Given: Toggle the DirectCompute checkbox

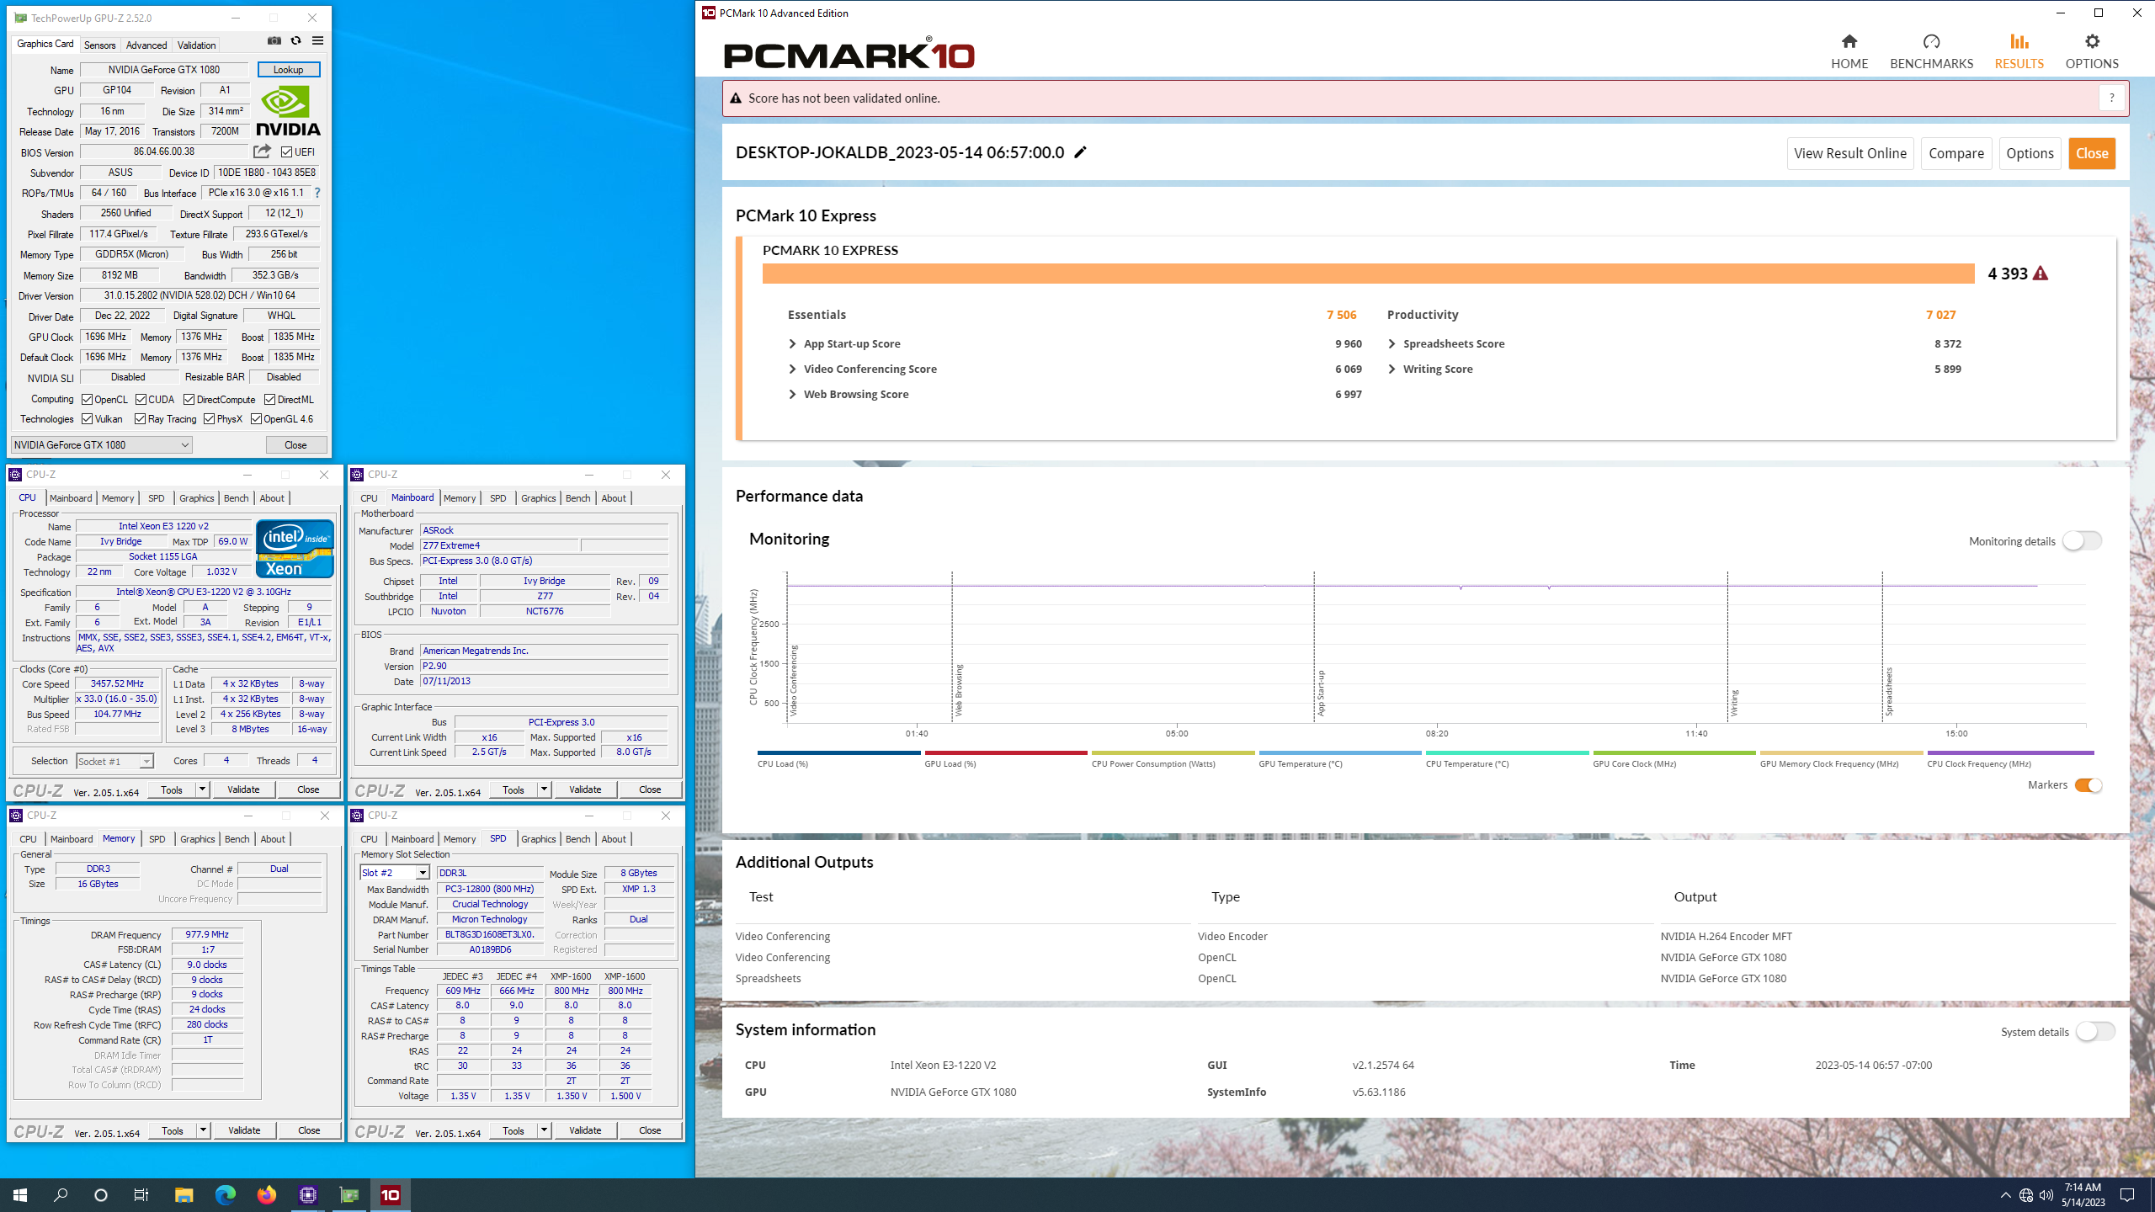Looking at the screenshot, I should pyautogui.click(x=189, y=400).
